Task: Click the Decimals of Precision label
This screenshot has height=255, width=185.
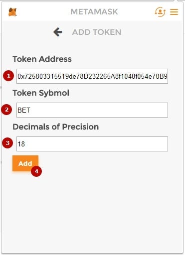Action: pyautogui.click(x=56, y=127)
